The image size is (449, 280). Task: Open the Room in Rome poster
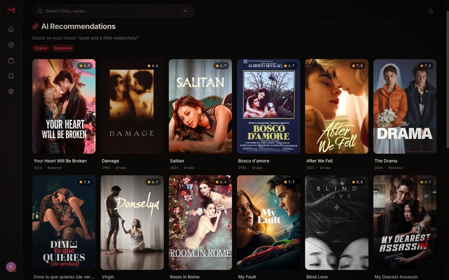coord(200,222)
